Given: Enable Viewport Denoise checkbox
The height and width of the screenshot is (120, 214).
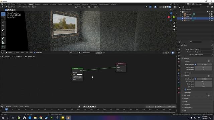Looking at the screenshot, I should tap(186, 73).
